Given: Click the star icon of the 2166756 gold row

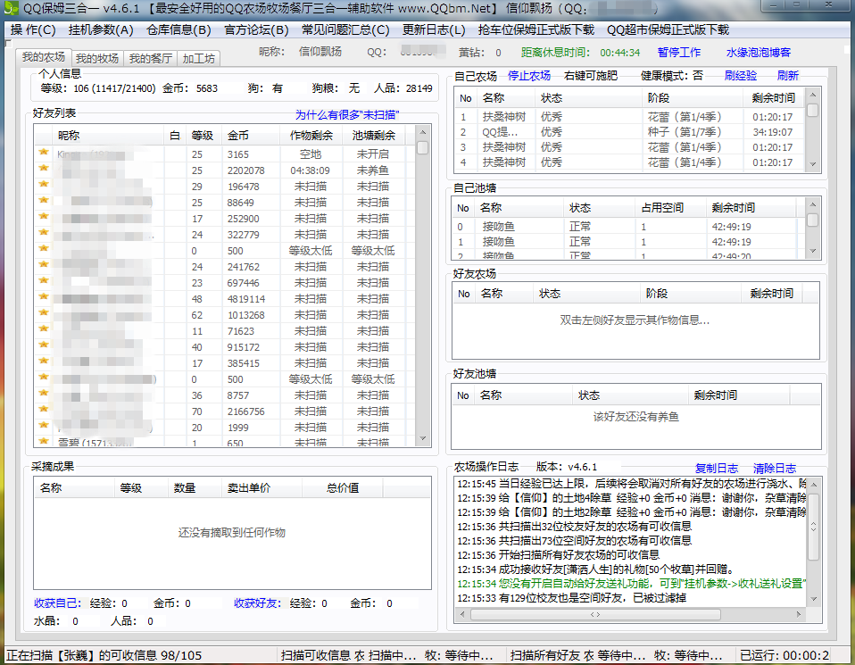Looking at the screenshot, I should (44, 409).
